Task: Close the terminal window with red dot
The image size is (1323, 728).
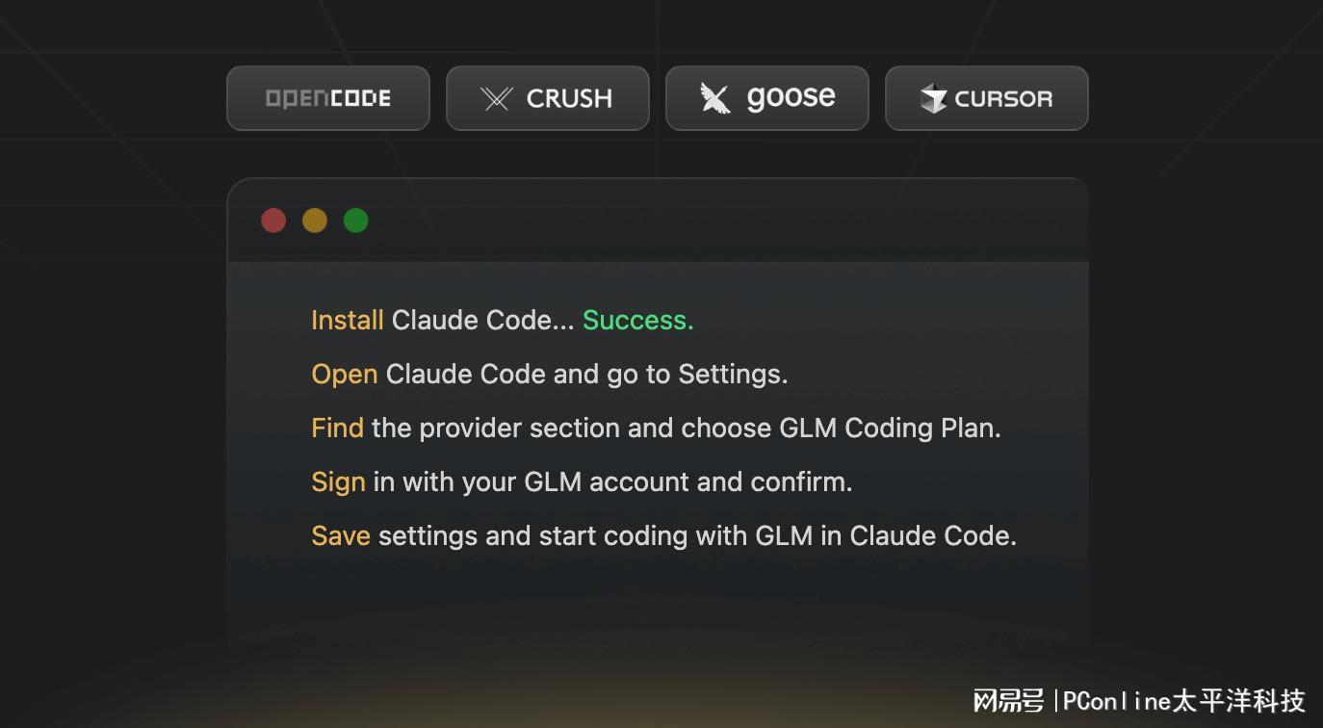Action: (273, 221)
